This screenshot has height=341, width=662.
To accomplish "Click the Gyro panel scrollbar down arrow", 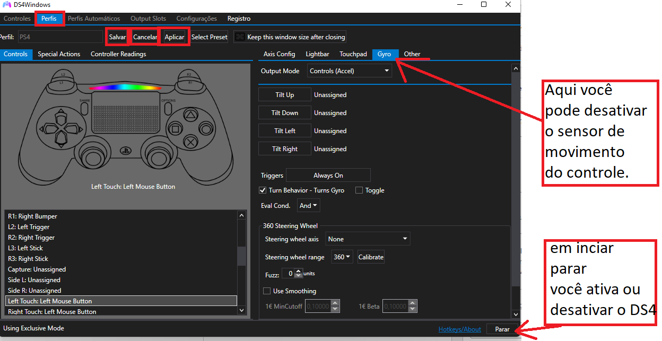I will 515,314.
